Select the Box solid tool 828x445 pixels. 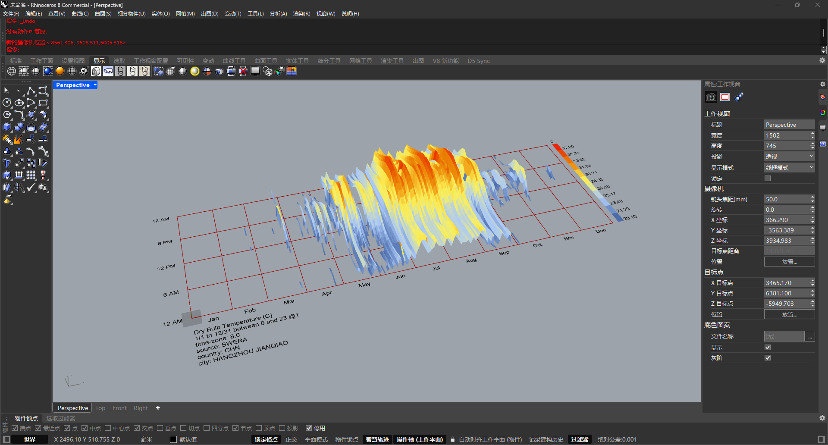pos(6,127)
